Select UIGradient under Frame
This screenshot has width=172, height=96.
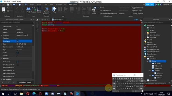point(158,66)
